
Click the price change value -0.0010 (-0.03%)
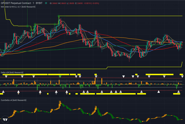click(91, 3)
